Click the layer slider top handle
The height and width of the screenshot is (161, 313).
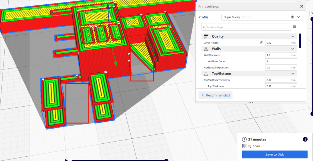[x=312, y=19]
